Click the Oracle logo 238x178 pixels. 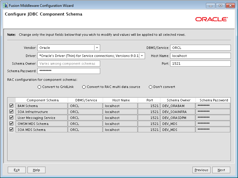tap(211, 19)
